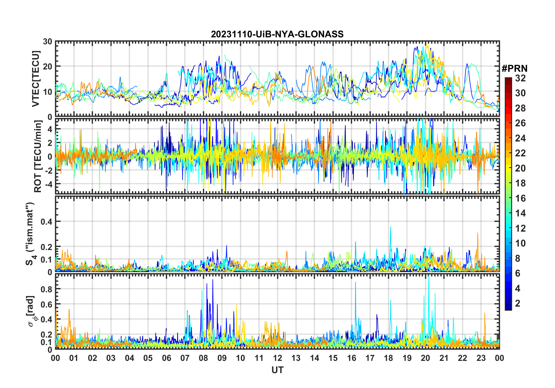Screen dimensions: 555x388
Task: Click the plot title 20231110-UiB-NYA-GLONASS
Action: point(277,34)
